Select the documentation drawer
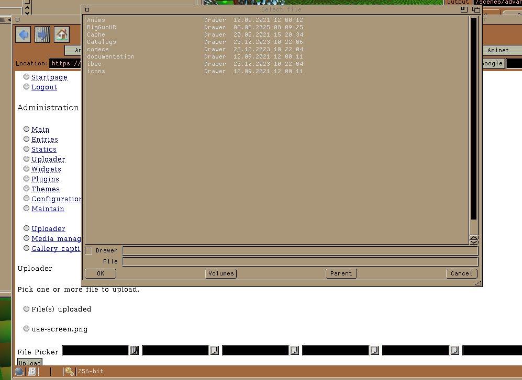Screen dimensions: 522x380 pos(110,56)
